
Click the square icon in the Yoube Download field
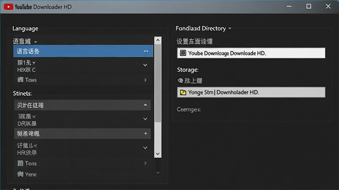coord(183,53)
